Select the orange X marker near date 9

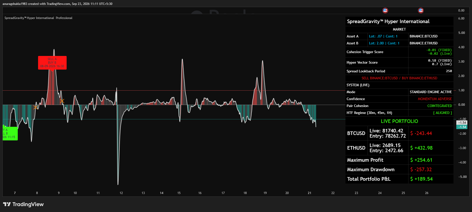coord(62,101)
